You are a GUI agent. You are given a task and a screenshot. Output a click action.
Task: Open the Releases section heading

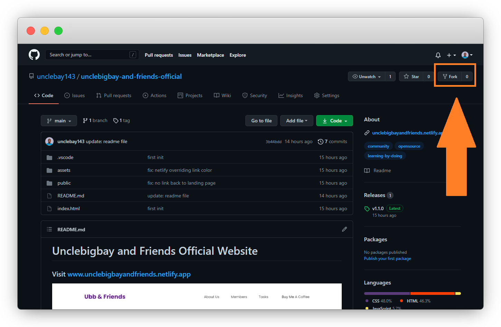(x=375, y=195)
